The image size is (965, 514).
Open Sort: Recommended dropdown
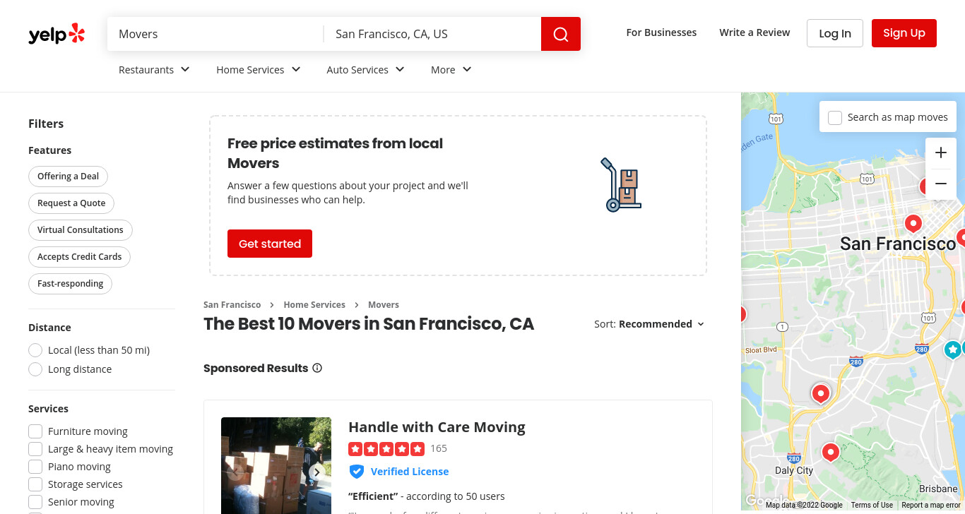point(649,324)
